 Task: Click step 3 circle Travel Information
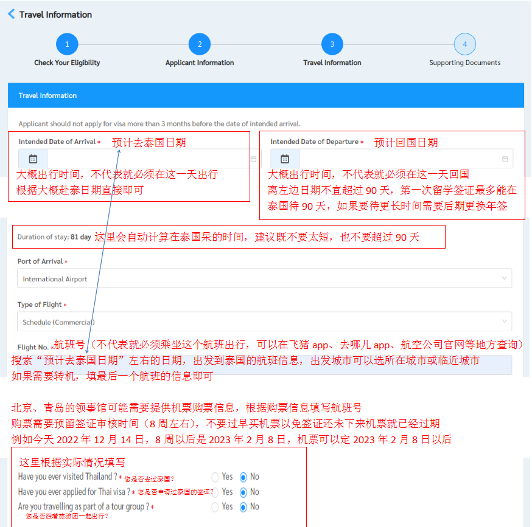[332, 44]
